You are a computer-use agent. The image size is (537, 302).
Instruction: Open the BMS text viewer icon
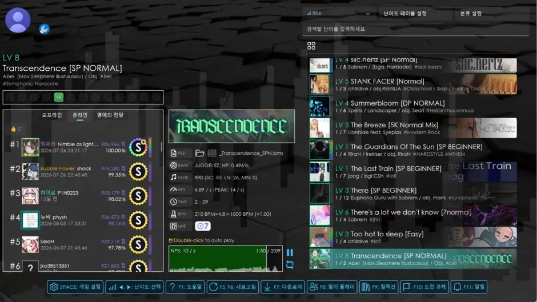pyautogui.click(x=212, y=153)
